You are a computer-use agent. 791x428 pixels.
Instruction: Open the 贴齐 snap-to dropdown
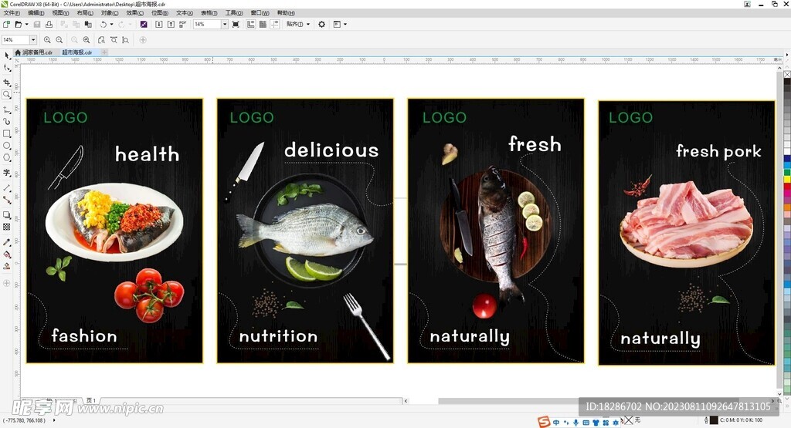(x=297, y=25)
